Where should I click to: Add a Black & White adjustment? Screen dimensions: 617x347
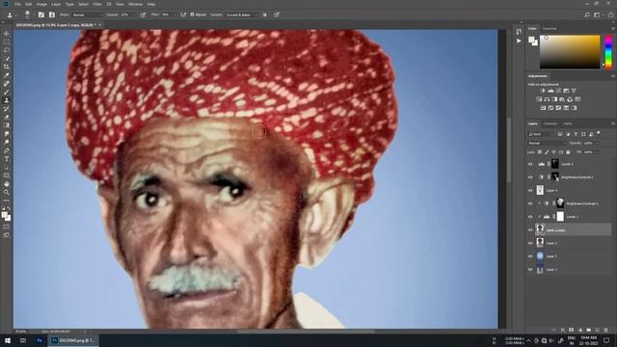[554, 99]
